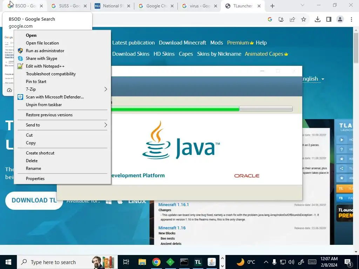Open Skins by Nickname
Image resolution: width=359 pixels, height=269 pixels.
coord(219,54)
